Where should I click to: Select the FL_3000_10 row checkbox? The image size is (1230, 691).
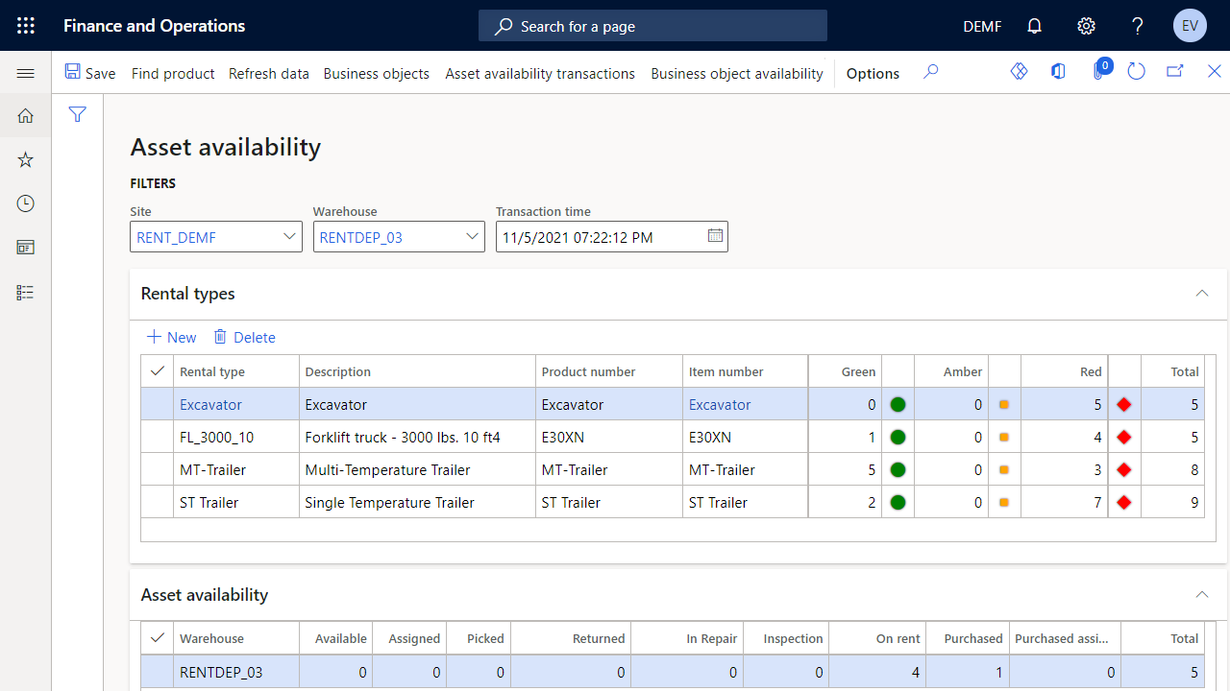click(x=158, y=437)
